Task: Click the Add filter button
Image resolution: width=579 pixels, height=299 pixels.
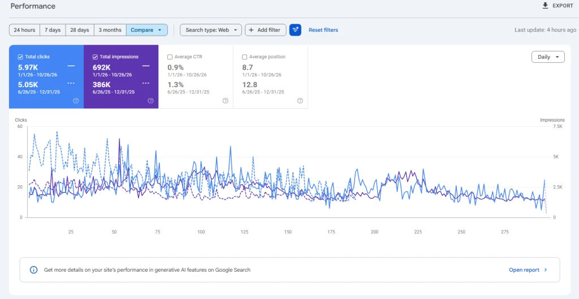Action: (266, 30)
